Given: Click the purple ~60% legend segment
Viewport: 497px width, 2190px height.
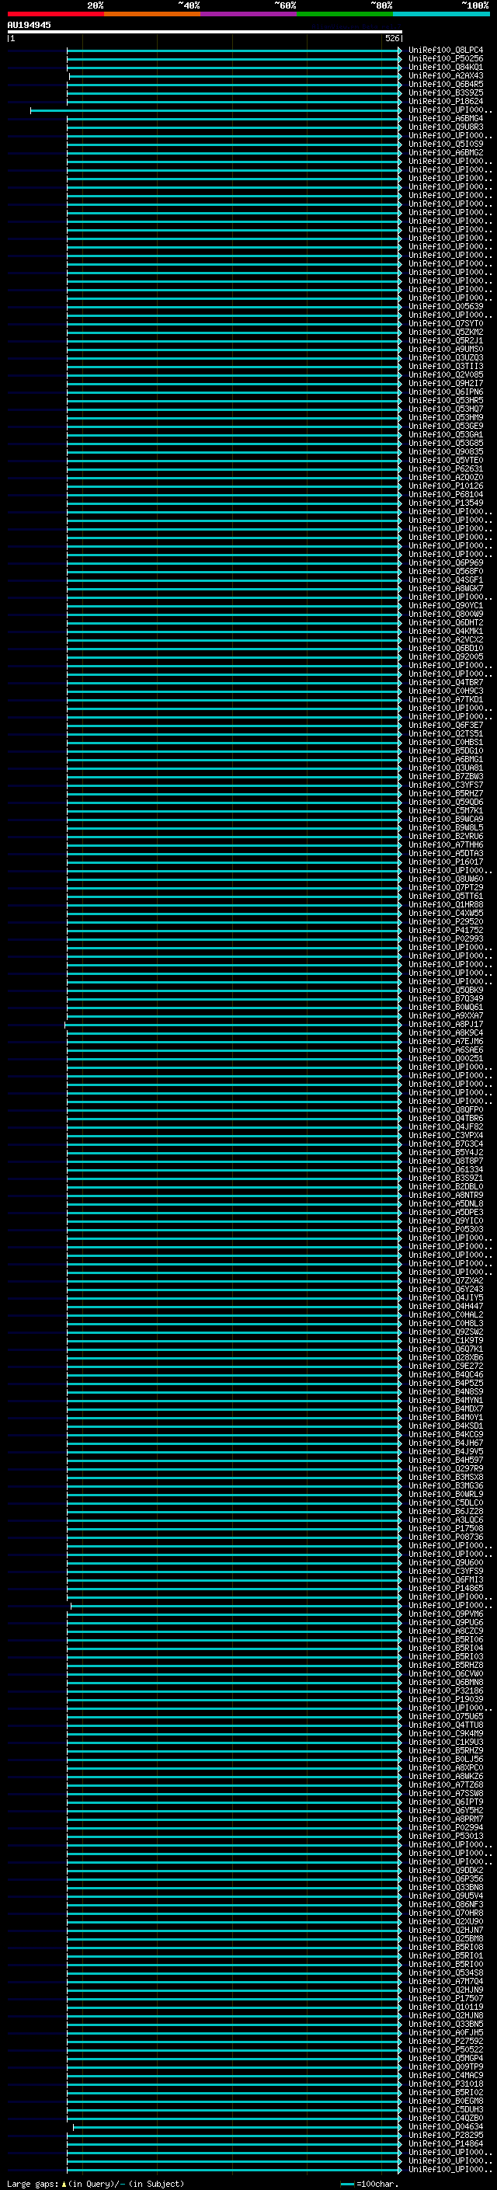Looking at the screenshot, I should [249, 14].
